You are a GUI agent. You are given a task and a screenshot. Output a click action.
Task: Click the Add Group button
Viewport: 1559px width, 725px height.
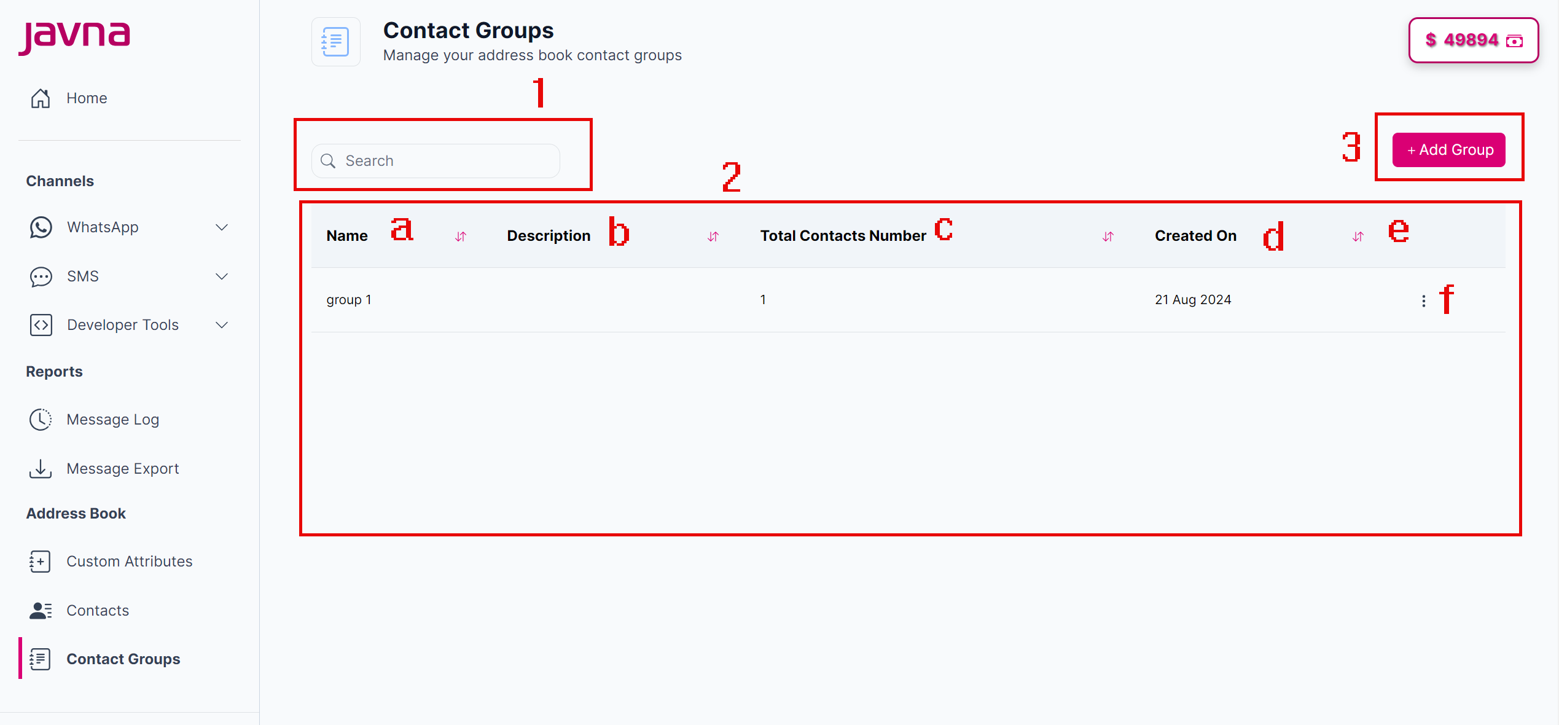click(1448, 150)
